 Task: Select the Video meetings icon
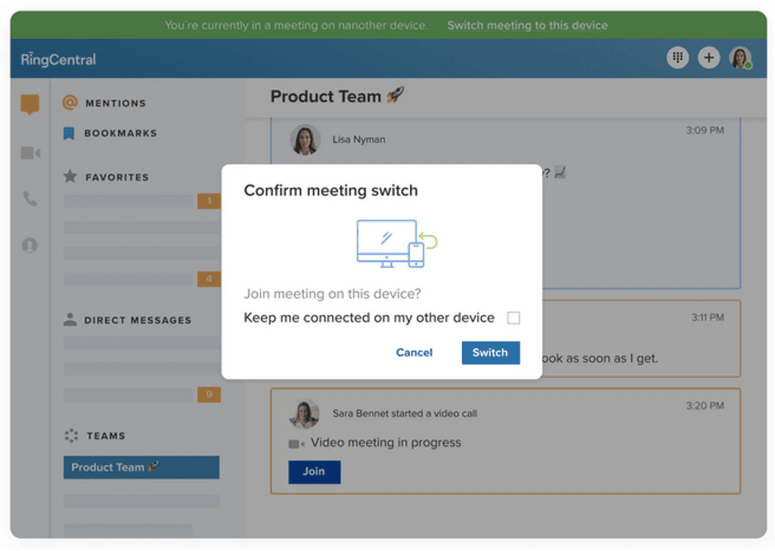tap(30, 152)
